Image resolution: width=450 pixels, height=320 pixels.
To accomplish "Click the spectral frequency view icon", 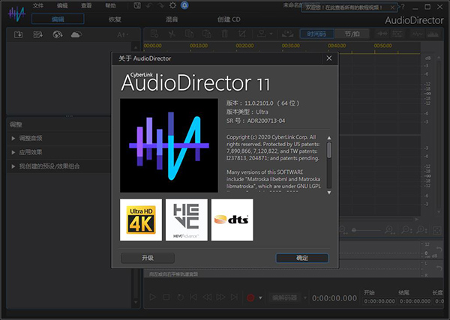I will pyautogui.click(x=433, y=34).
